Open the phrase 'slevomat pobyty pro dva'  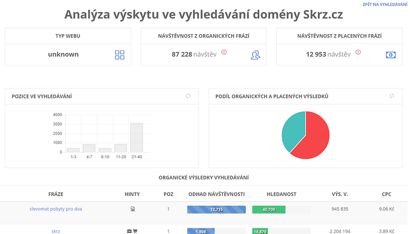point(56,209)
